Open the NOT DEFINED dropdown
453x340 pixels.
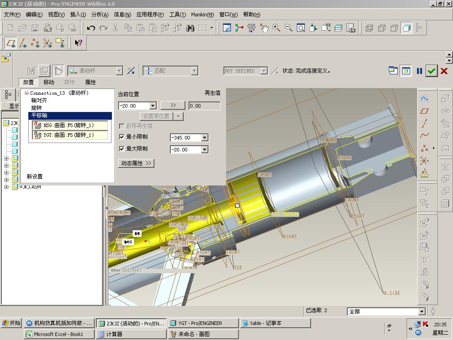click(x=264, y=71)
